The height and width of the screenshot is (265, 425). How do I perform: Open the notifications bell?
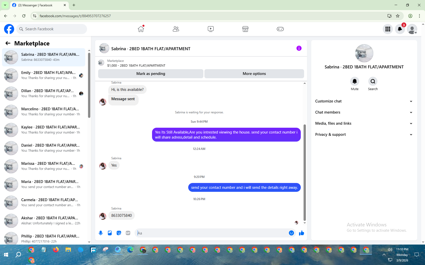tap(400, 29)
